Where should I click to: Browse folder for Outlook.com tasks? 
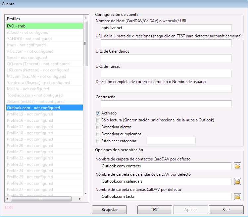pyautogui.click(x=237, y=196)
